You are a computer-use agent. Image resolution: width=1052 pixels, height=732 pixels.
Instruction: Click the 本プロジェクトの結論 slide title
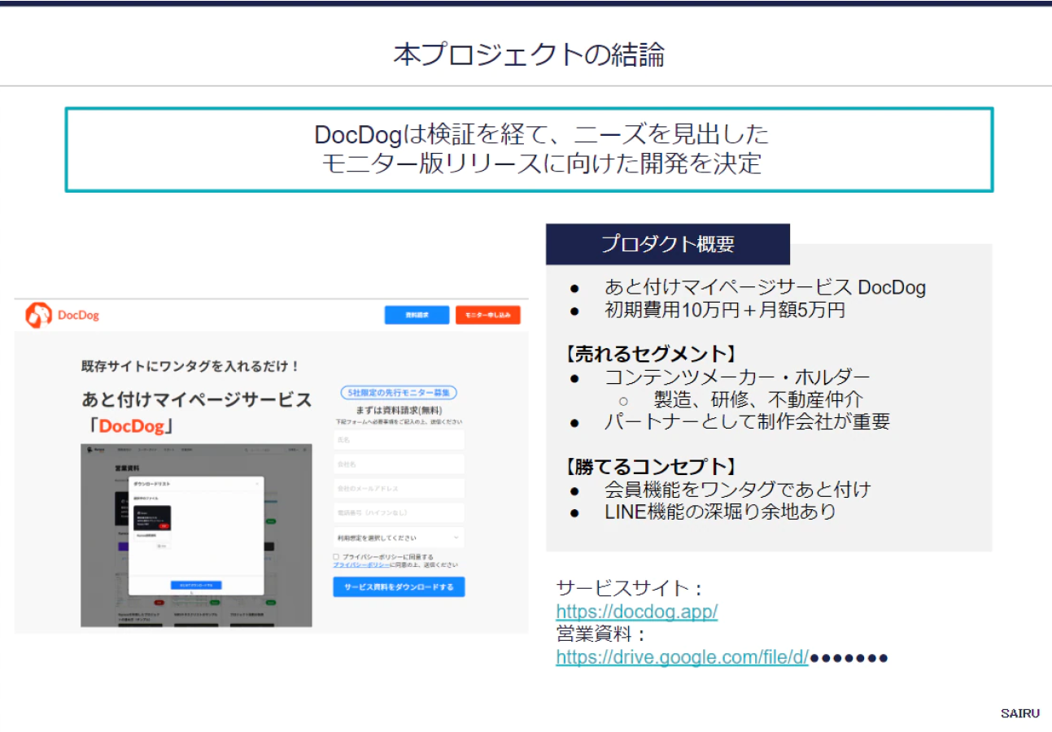(529, 54)
